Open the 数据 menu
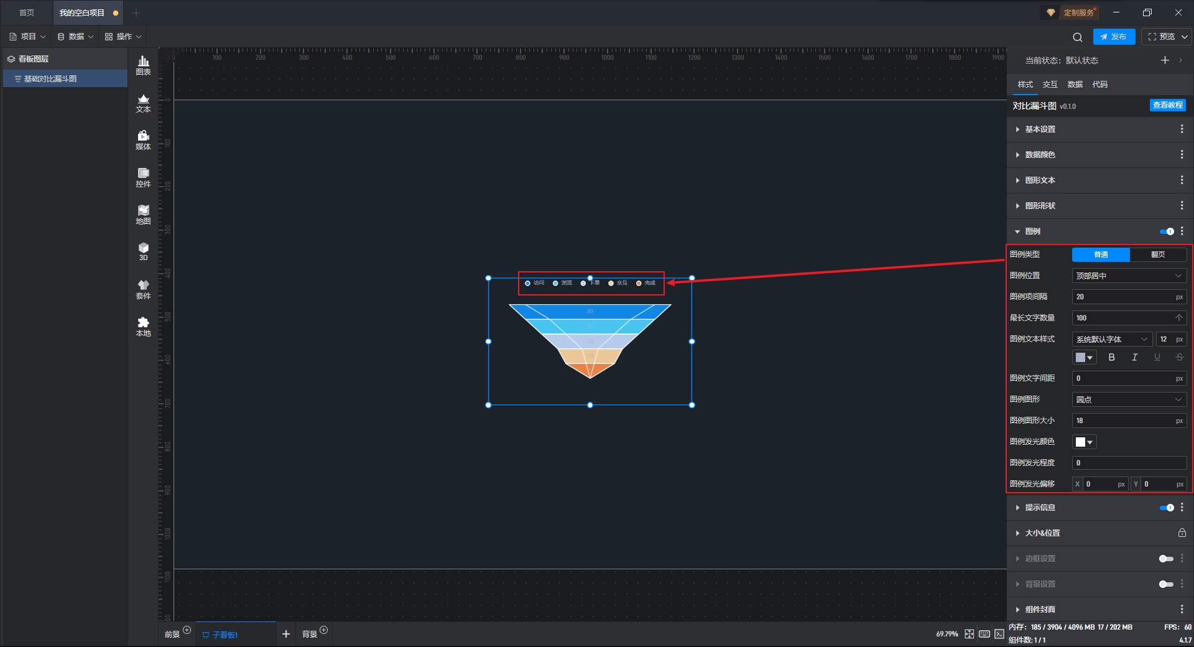Image resolution: width=1194 pixels, height=647 pixels. [x=75, y=37]
